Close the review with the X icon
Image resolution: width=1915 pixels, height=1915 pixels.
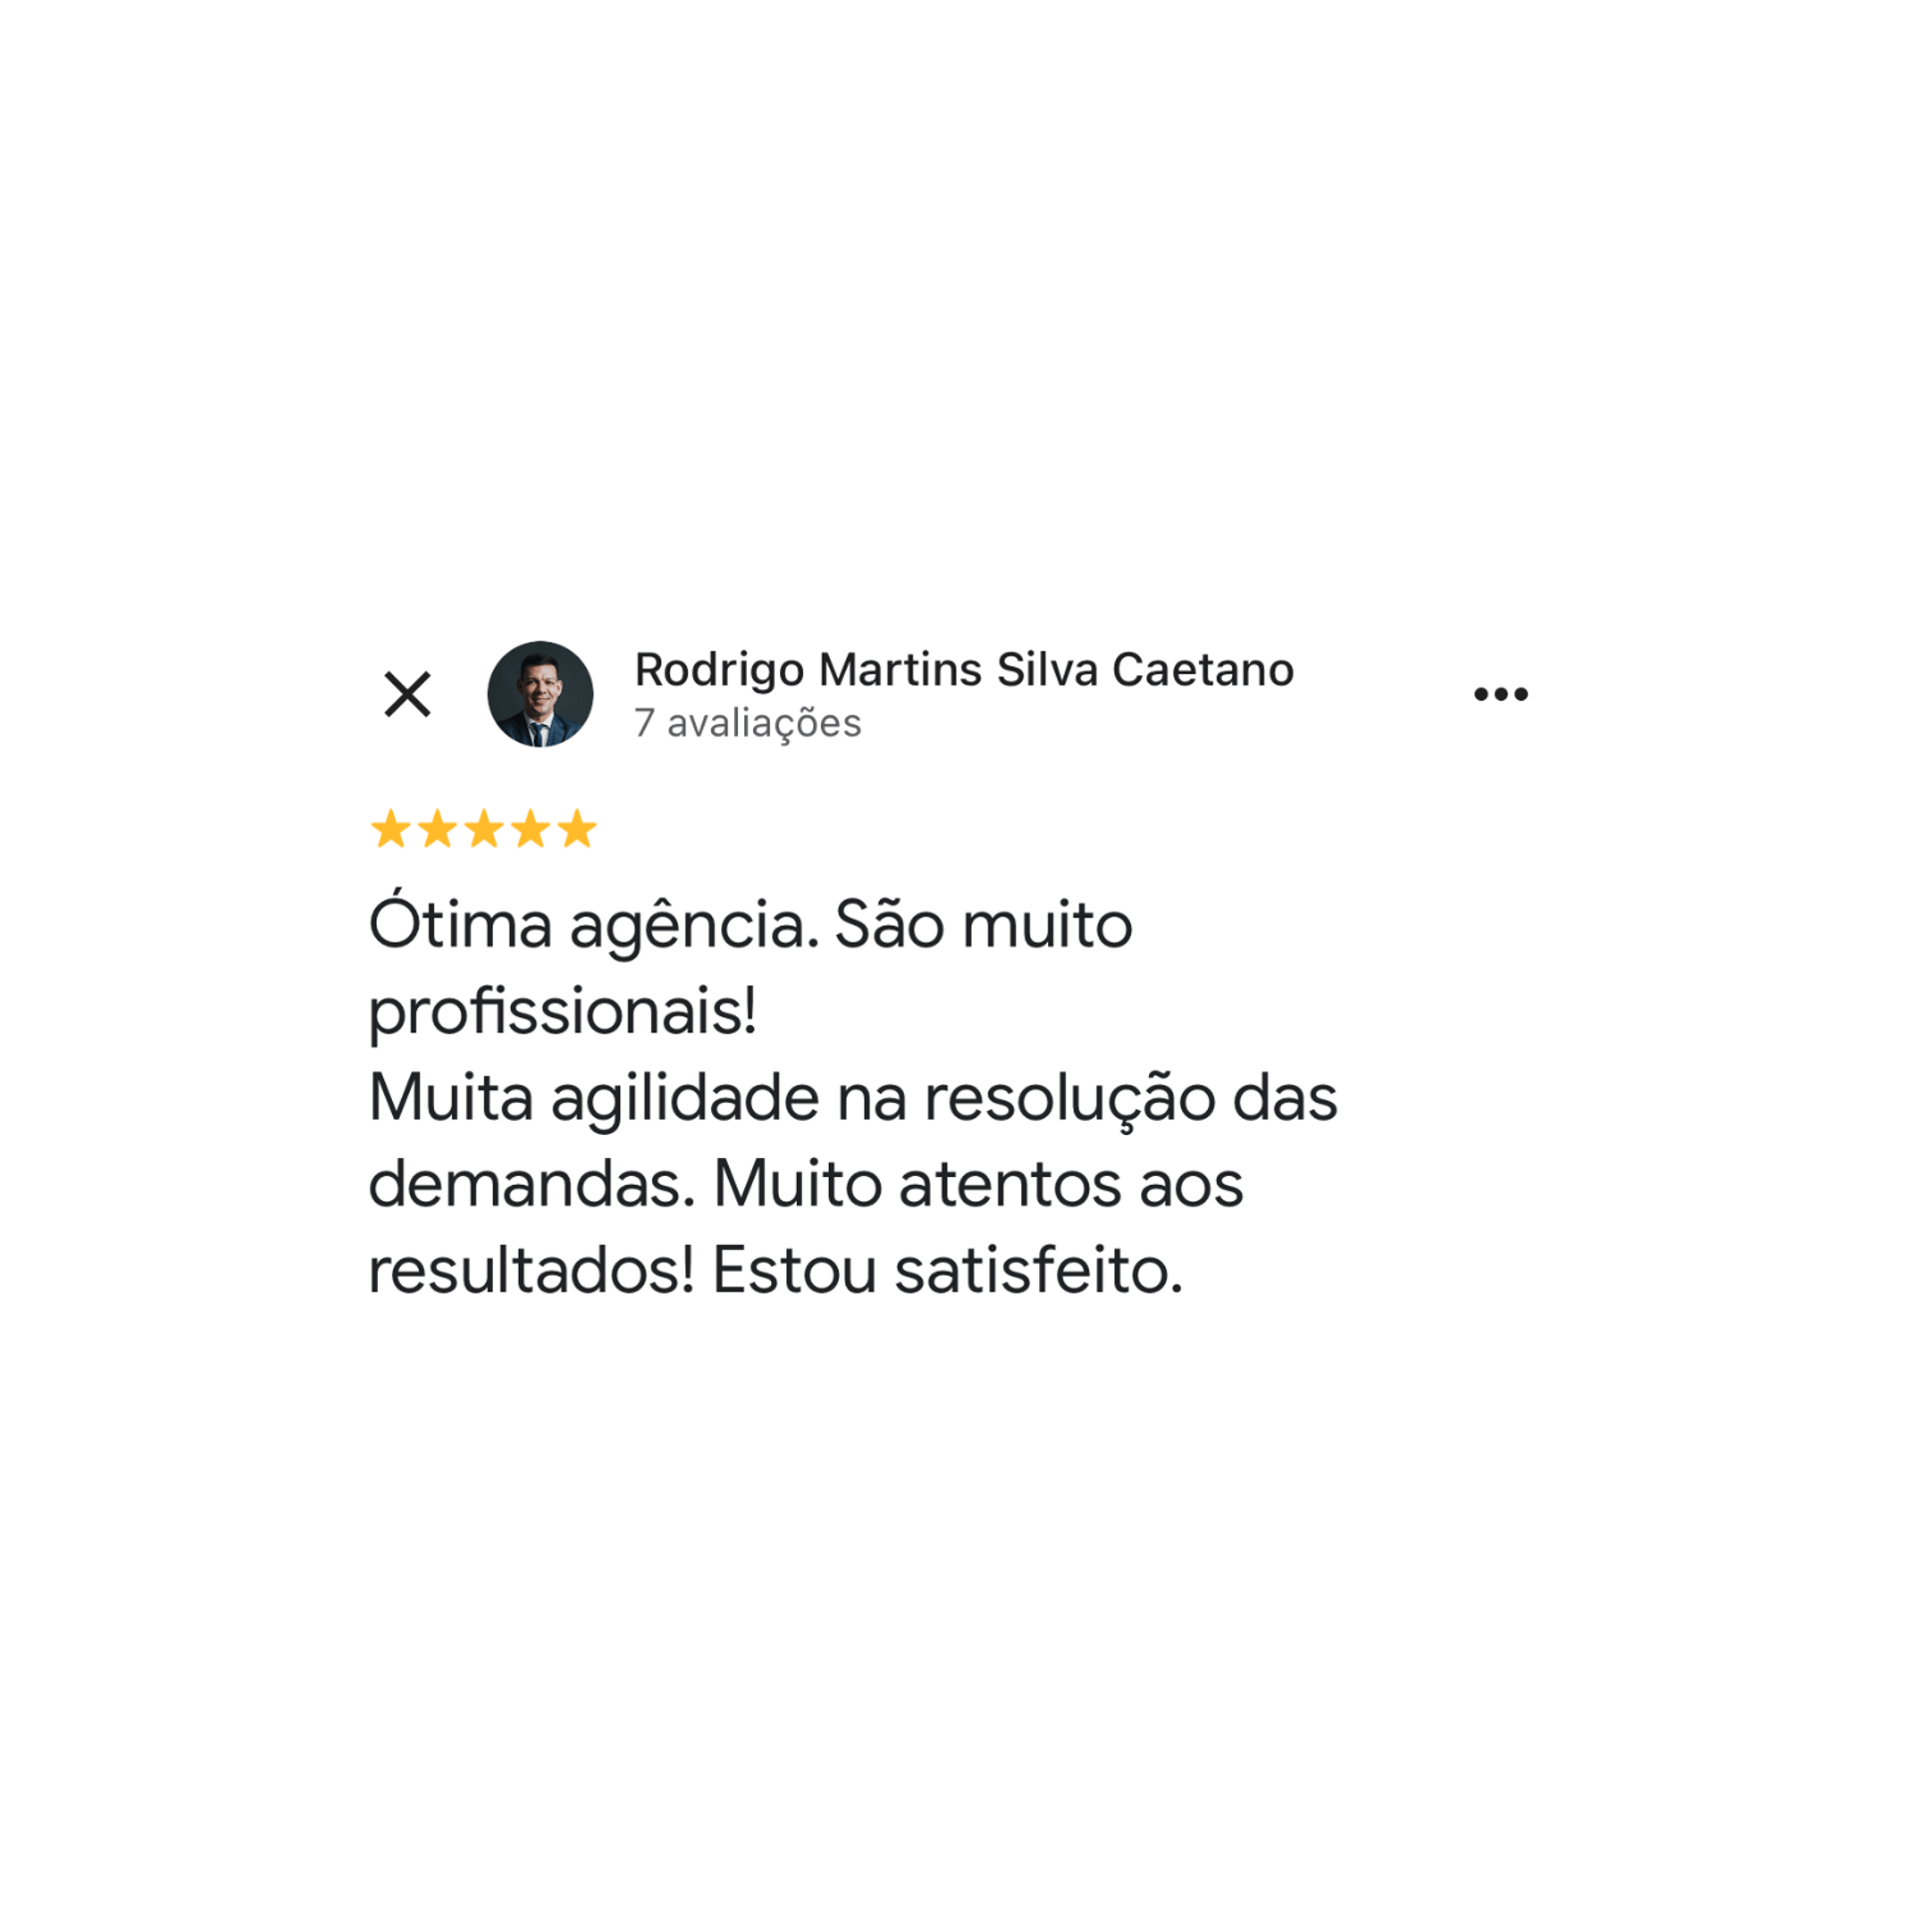(x=407, y=694)
